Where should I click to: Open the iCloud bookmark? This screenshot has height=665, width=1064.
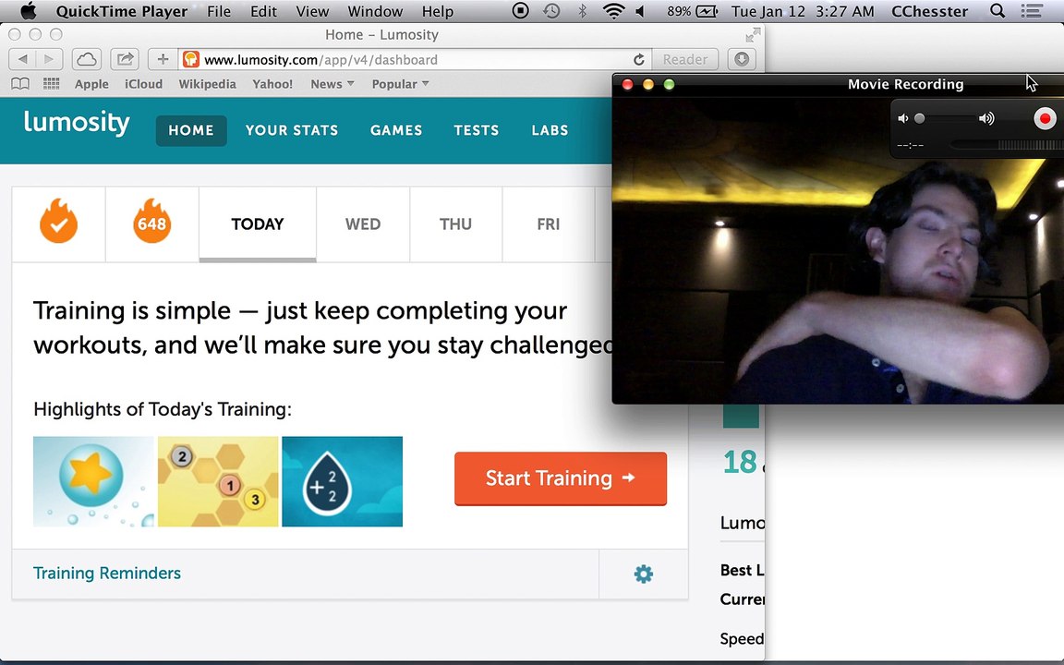pos(143,84)
